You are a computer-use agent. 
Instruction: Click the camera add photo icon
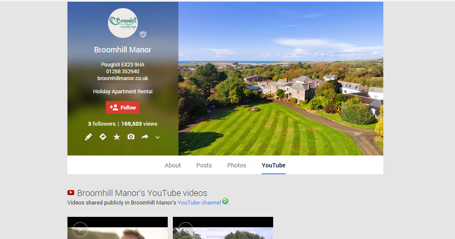pos(131,137)
